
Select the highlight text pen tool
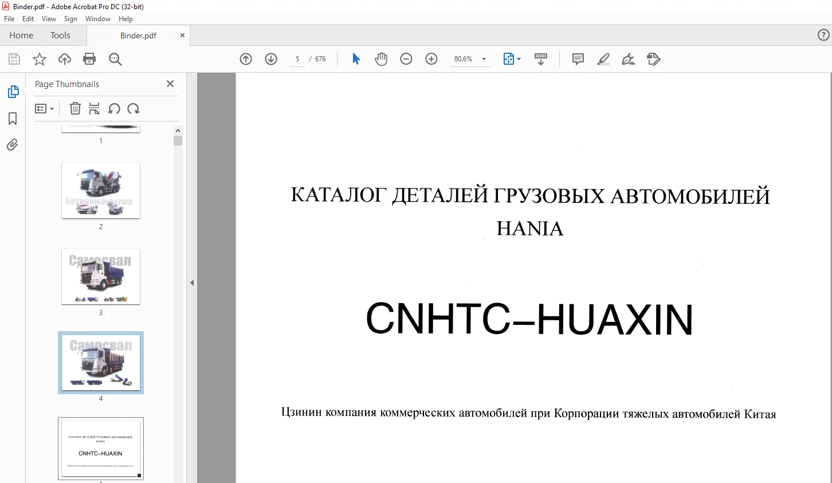(603, 59)
